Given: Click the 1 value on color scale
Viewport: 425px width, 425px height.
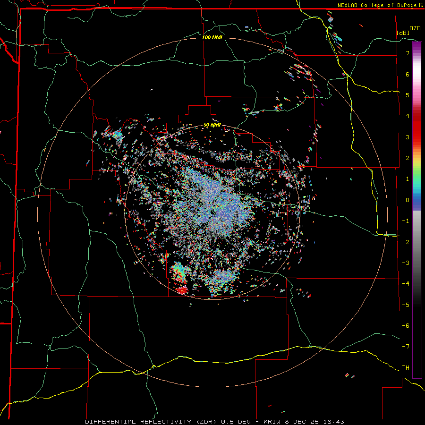Looking at the screenshot, I should pyautogui.click(x=408, y=179).
